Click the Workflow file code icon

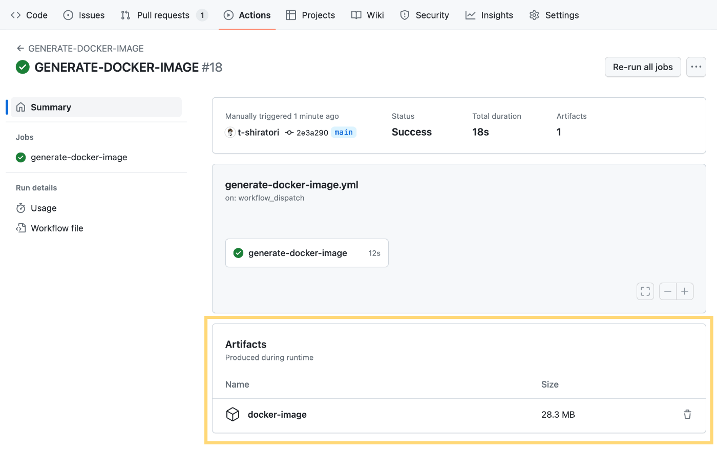pos(21,228)
